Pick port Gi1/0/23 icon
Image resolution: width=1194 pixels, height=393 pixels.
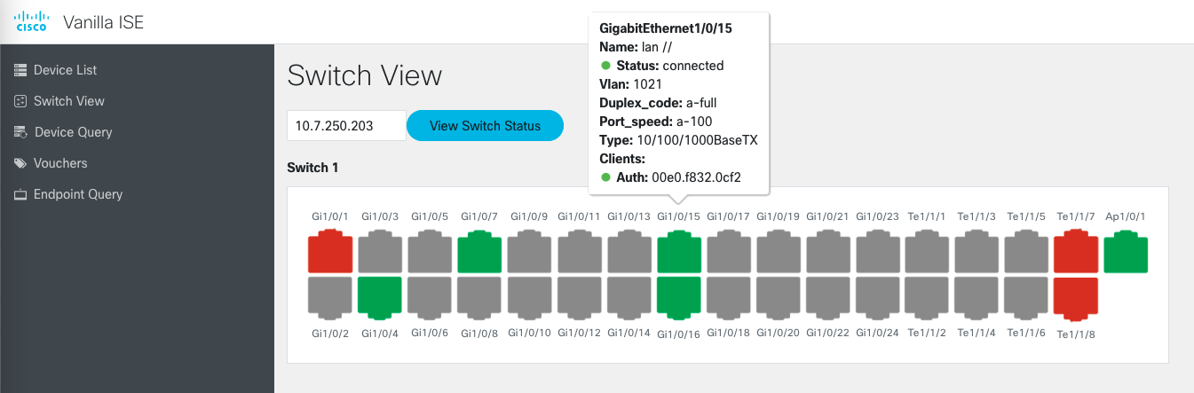pyautogui.click(x=878, y=251)
